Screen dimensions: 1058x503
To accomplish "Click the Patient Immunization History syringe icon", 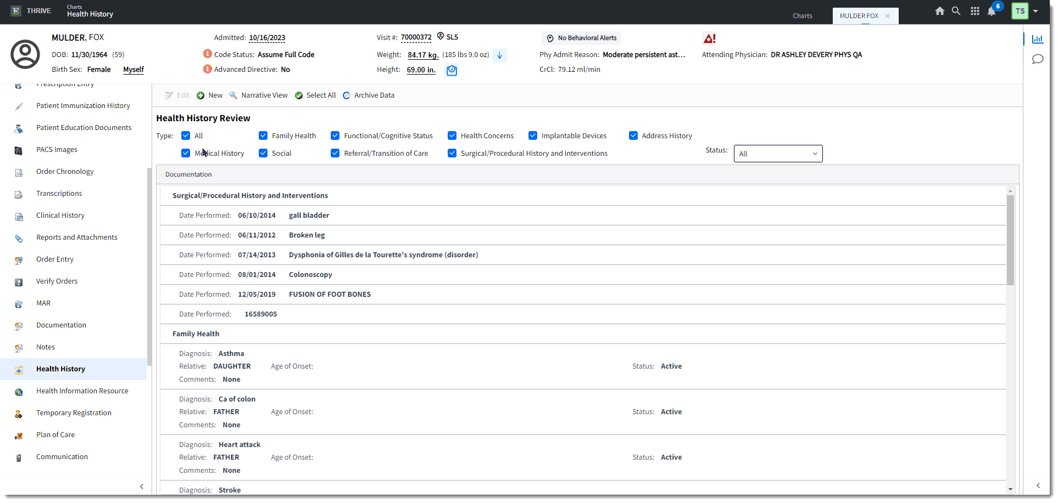I will [19, 106].
